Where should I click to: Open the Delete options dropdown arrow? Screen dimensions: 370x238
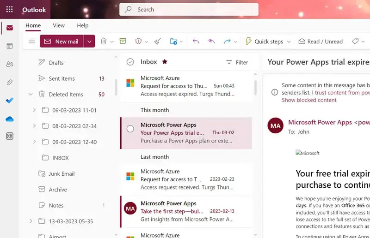coord(112,42)
